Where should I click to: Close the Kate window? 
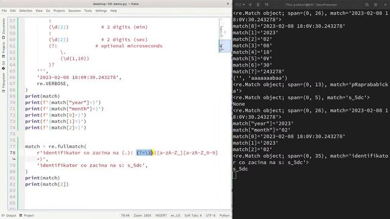coord(227,4)
